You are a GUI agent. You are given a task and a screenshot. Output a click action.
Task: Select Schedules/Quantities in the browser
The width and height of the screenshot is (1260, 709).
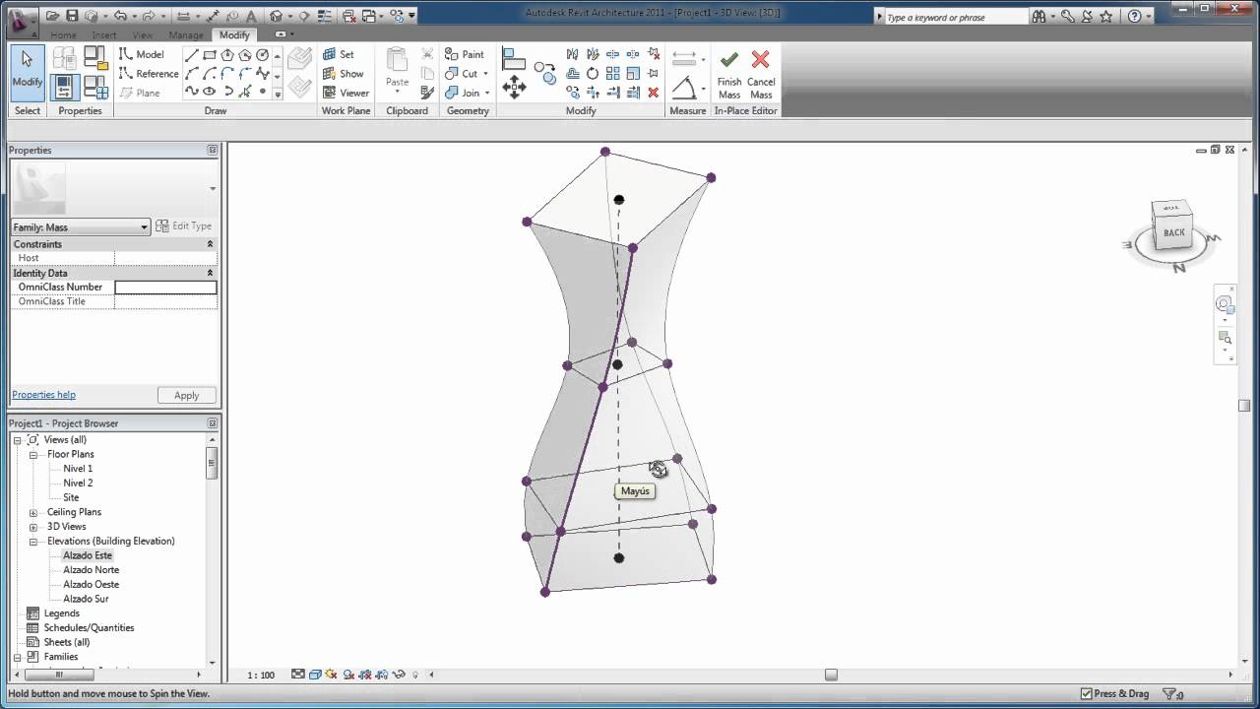[x=89, y=627]
